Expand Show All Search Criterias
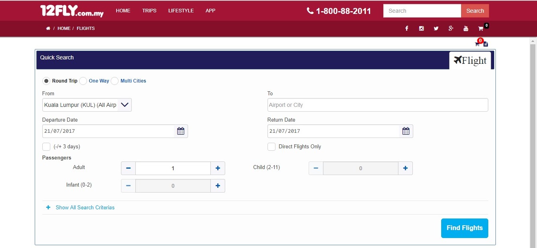This screenshot has height=248, width=537. coord(85,207)
